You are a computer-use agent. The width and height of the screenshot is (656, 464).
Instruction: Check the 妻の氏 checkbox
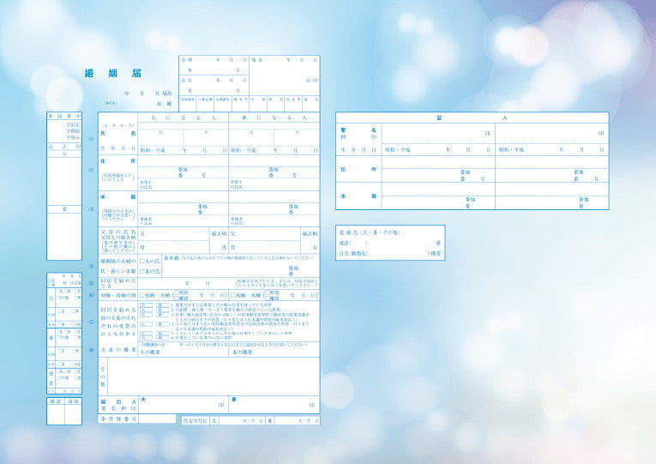click(141, 270)
